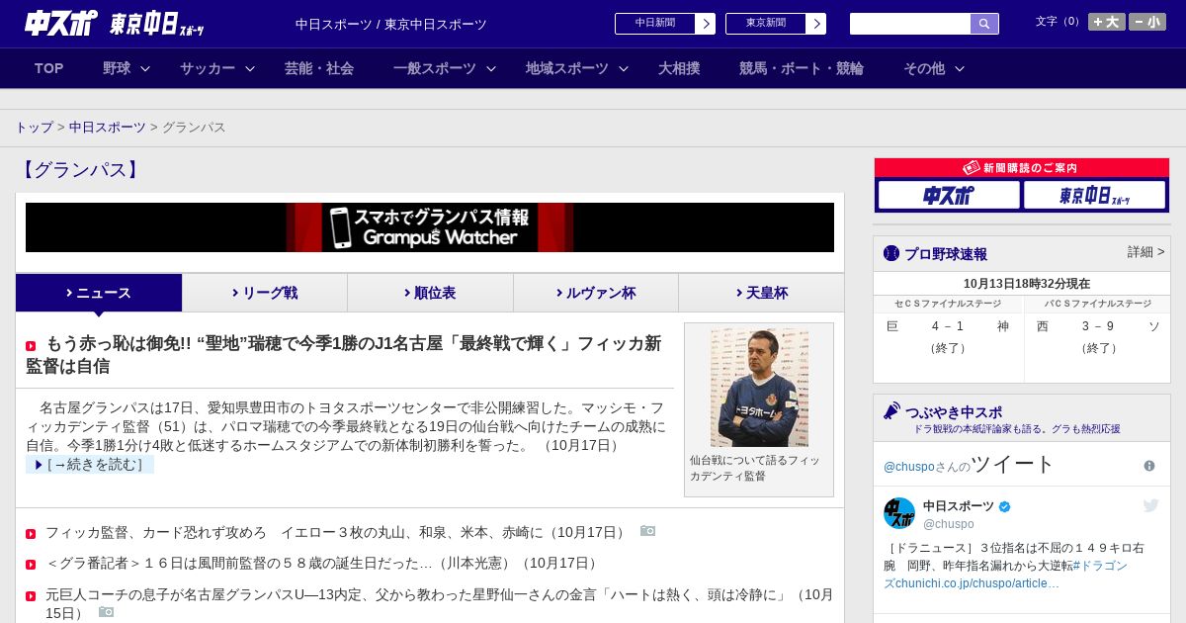The height and width of the screenshot is (623, 1186).
Task: Decrease font size with 小 button
Action: coord(1147,22)
